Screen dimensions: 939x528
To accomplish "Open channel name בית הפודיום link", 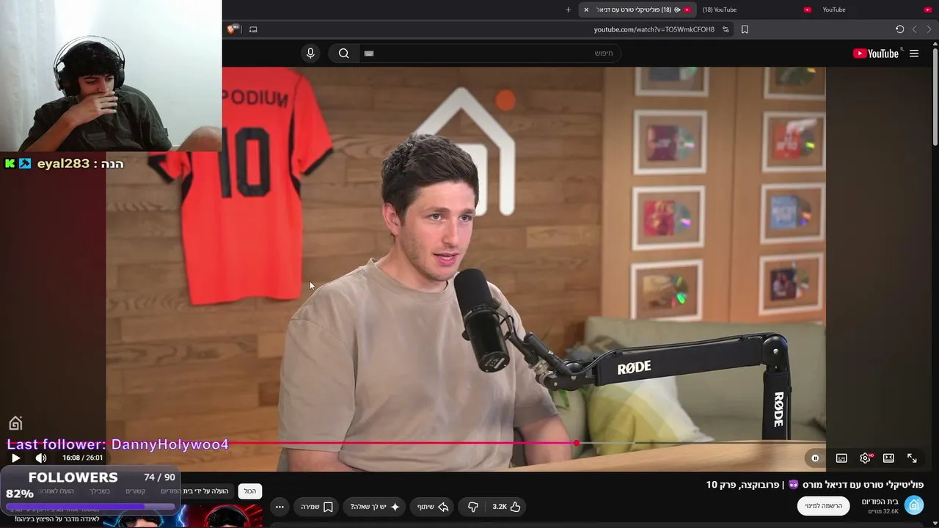I will click(x=880, y=502).
